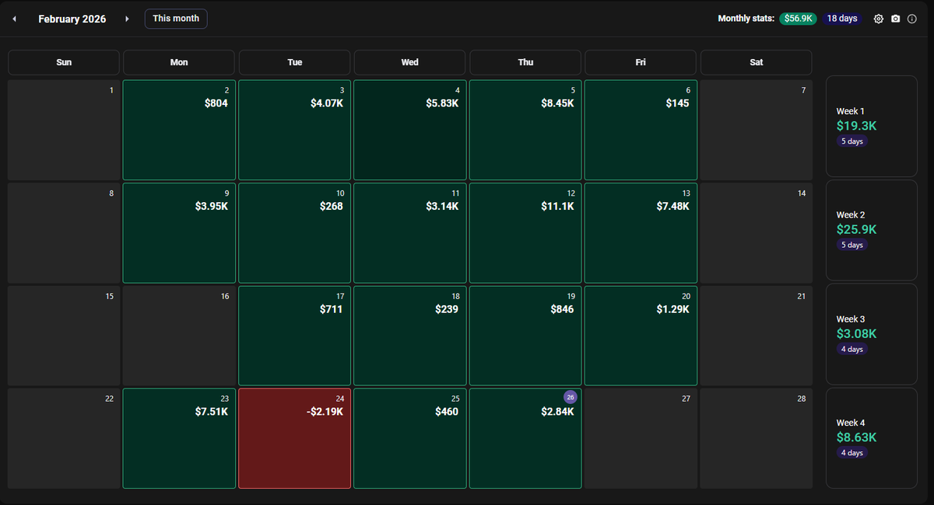This screenshot has height=505, width=934.
Task: Open the Week 1 summary card
Action: 872,126
